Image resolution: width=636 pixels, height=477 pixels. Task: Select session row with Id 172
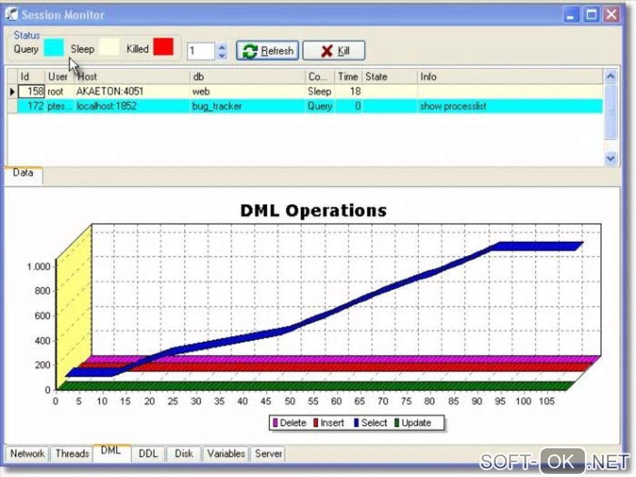306,106
